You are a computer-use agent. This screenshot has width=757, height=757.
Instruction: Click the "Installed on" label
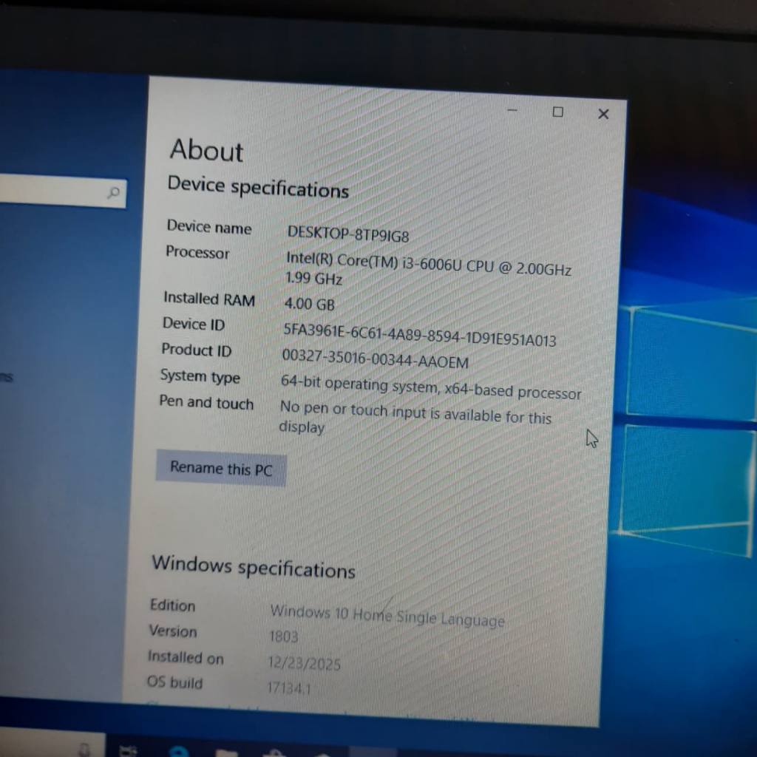pyautogui.click(x=186, y=657)
